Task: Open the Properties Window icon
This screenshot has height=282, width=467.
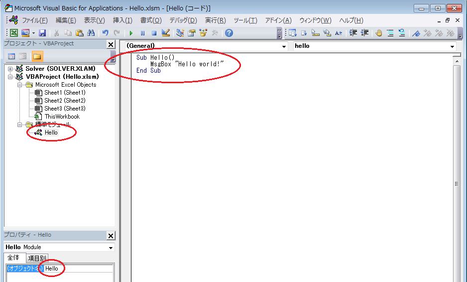Action: pos(192,33)
